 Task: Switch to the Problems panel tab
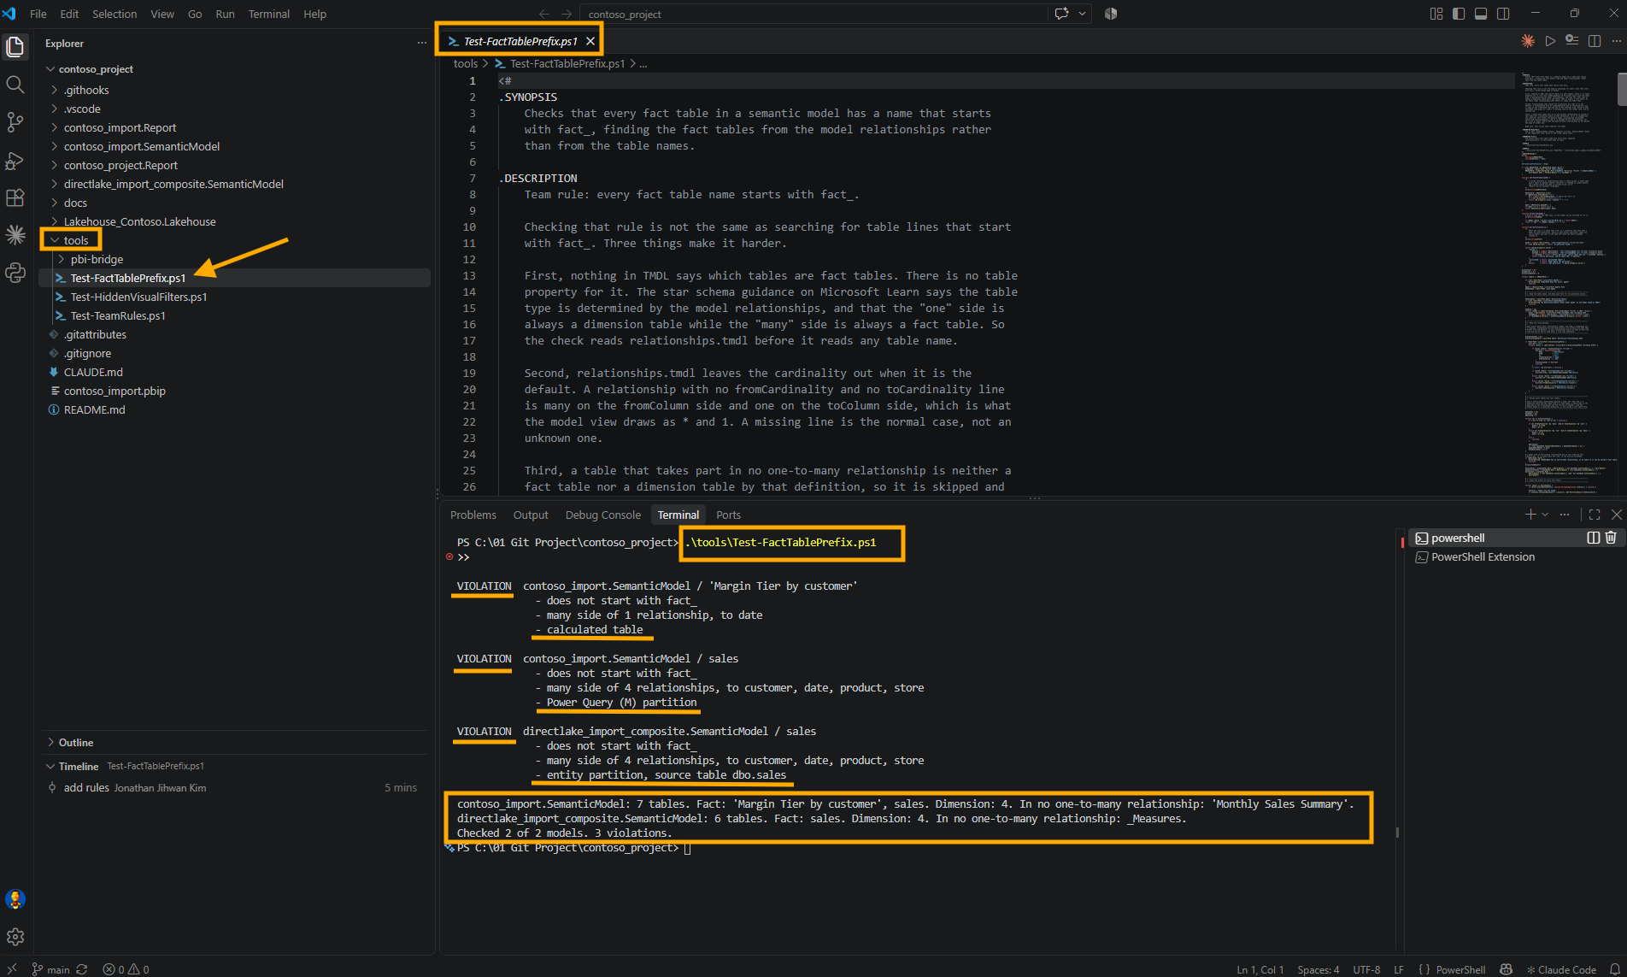473,515
